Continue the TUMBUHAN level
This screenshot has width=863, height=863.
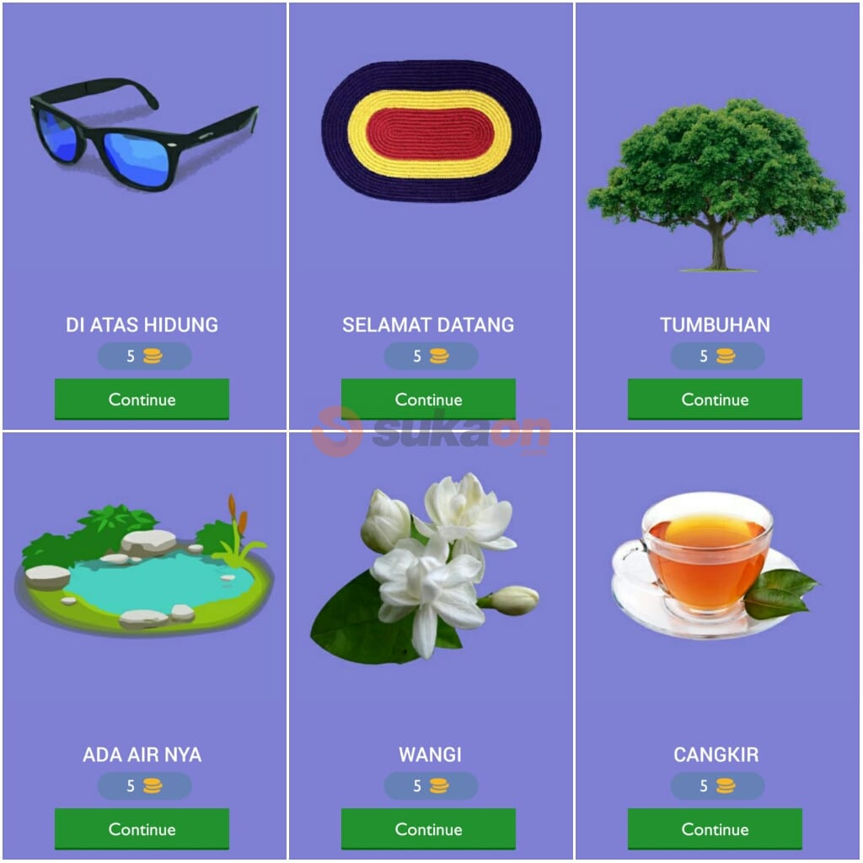[x=715, y=399]
